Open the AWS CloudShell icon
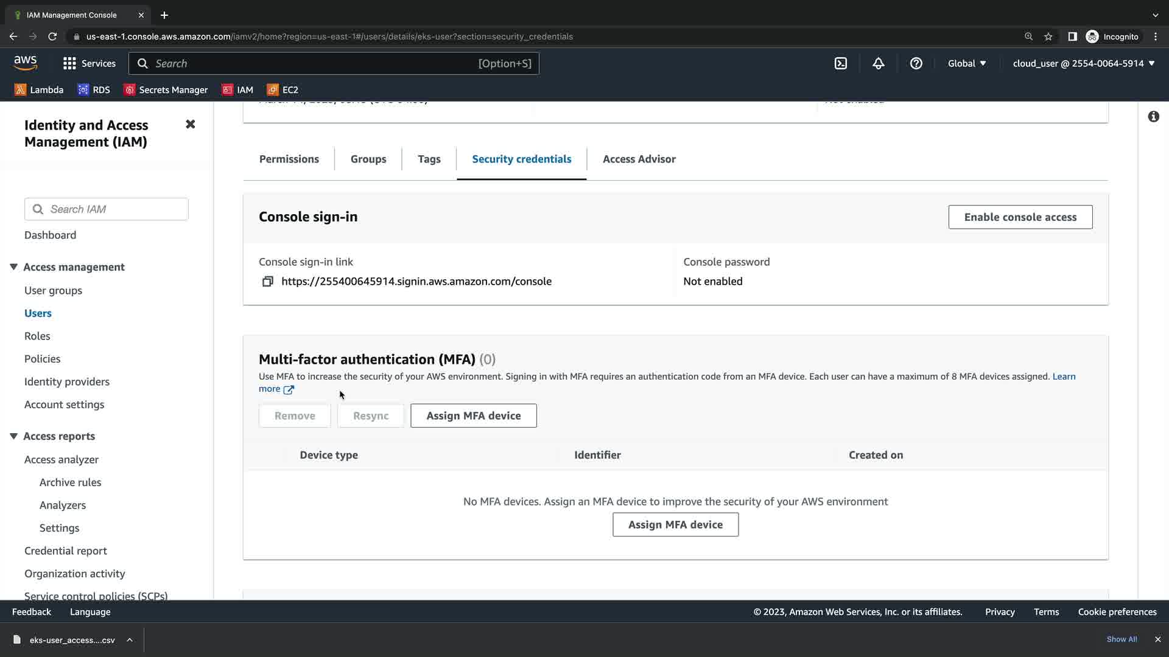 point(841,63)
